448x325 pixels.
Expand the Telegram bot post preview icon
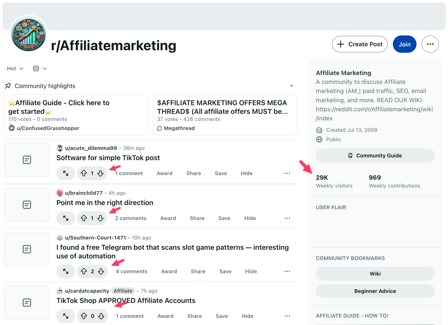tap(66, 272)
